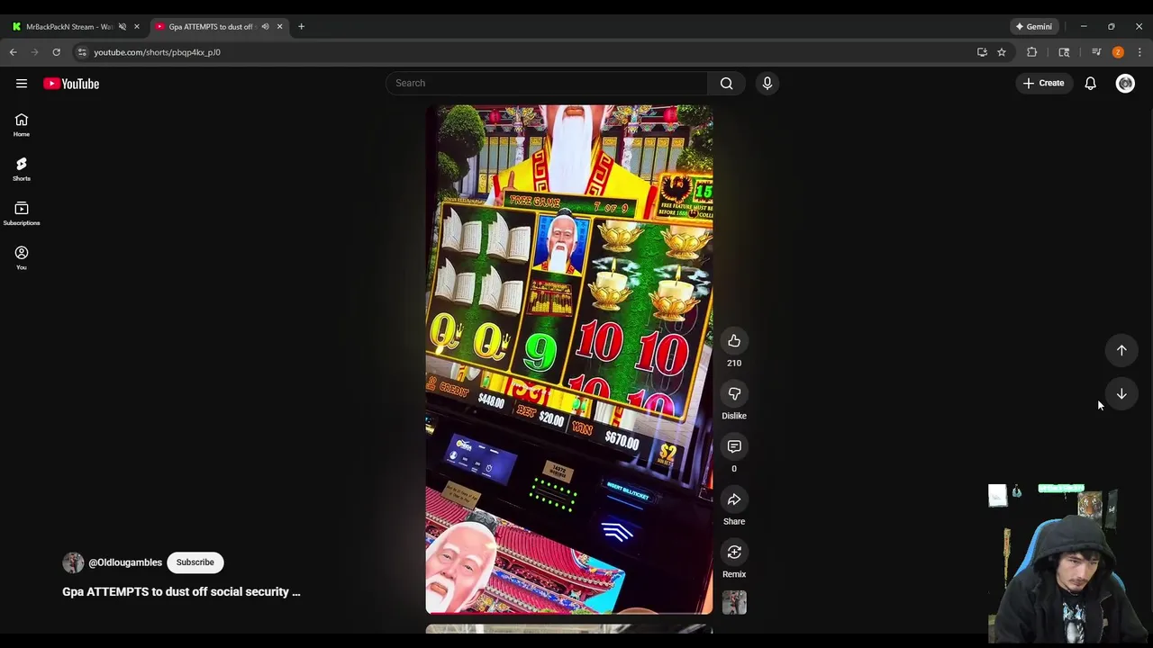Go to the previous Short with up arrow
Screen dimensions: 1153x648
pyautogui.click(x=1121, y=350)
